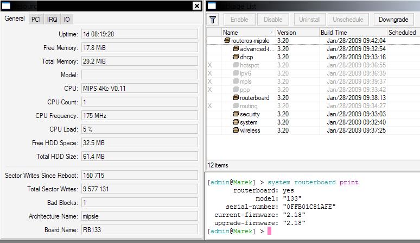Sort packages by Version column header
420x243 pixels.
point(297,33)
